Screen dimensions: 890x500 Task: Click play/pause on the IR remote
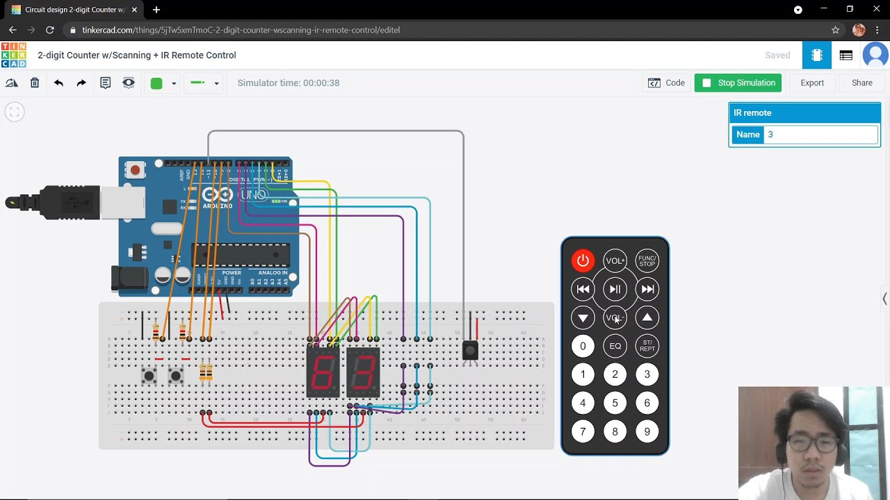[615, 290]
